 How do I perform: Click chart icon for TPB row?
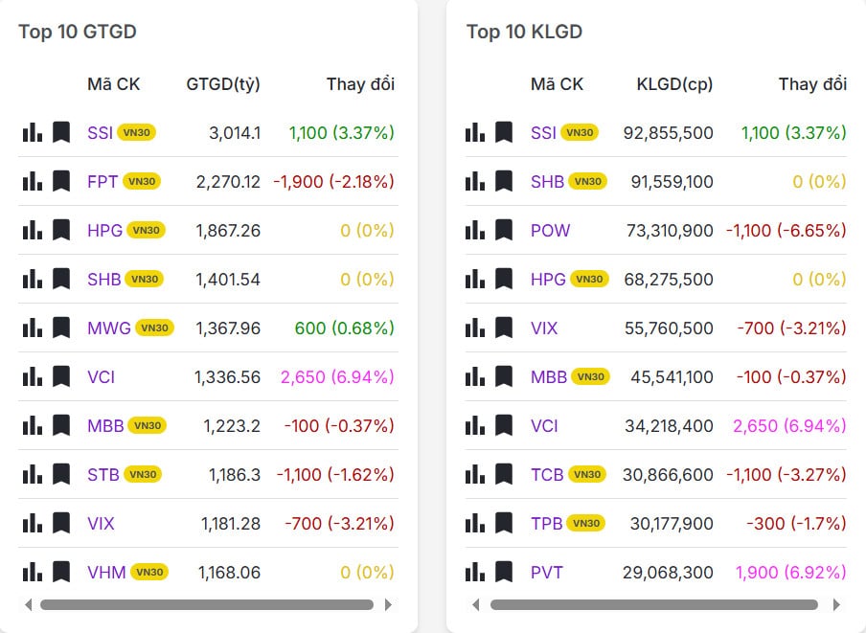coord(475,523)
